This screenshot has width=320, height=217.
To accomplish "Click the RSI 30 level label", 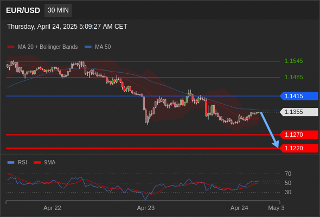I will [288, 192].
